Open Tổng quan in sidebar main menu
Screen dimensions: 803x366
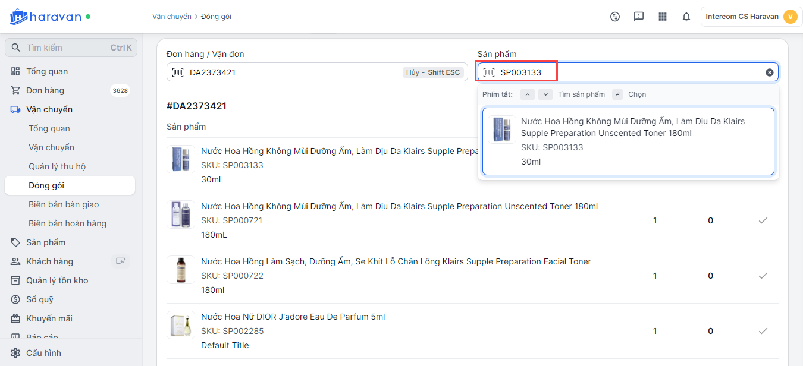(x=47, y=71)
